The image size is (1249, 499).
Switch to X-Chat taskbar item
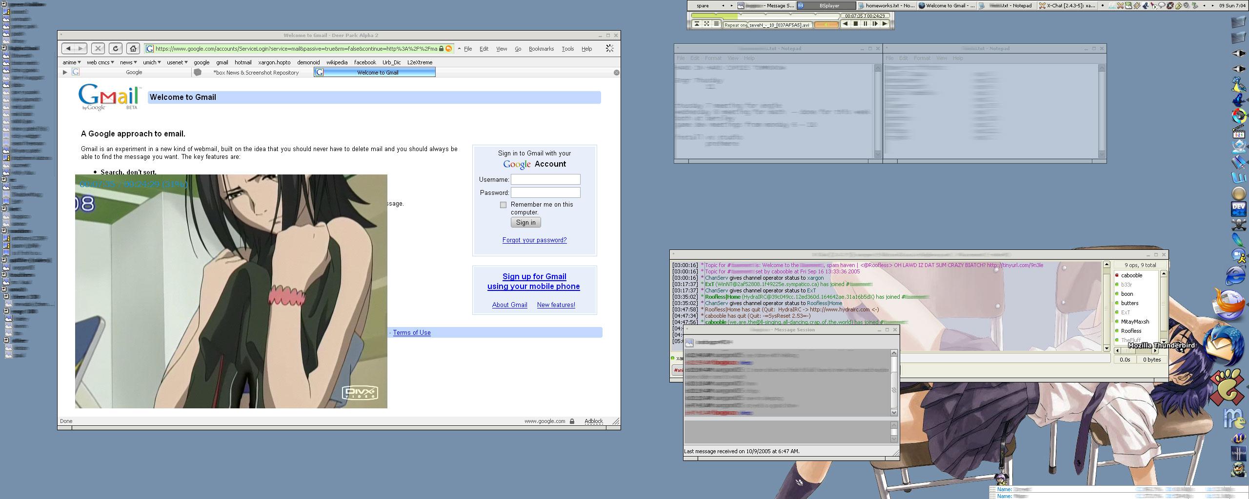1067,5
